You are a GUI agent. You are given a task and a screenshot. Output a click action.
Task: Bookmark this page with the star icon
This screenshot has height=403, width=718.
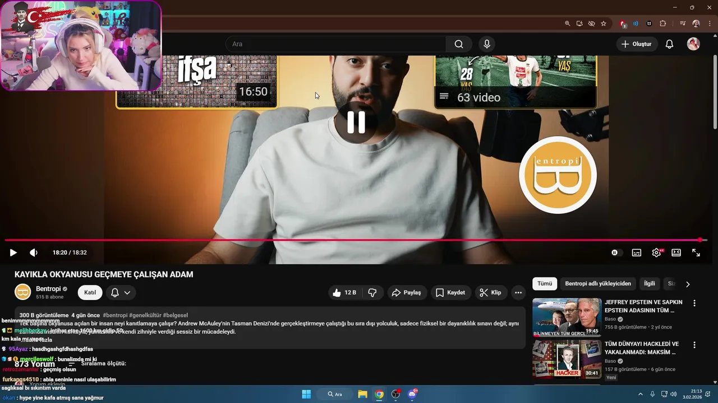click(x=604, y=24)
